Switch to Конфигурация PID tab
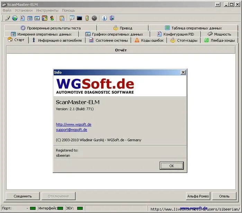 (x=175, y=34)
